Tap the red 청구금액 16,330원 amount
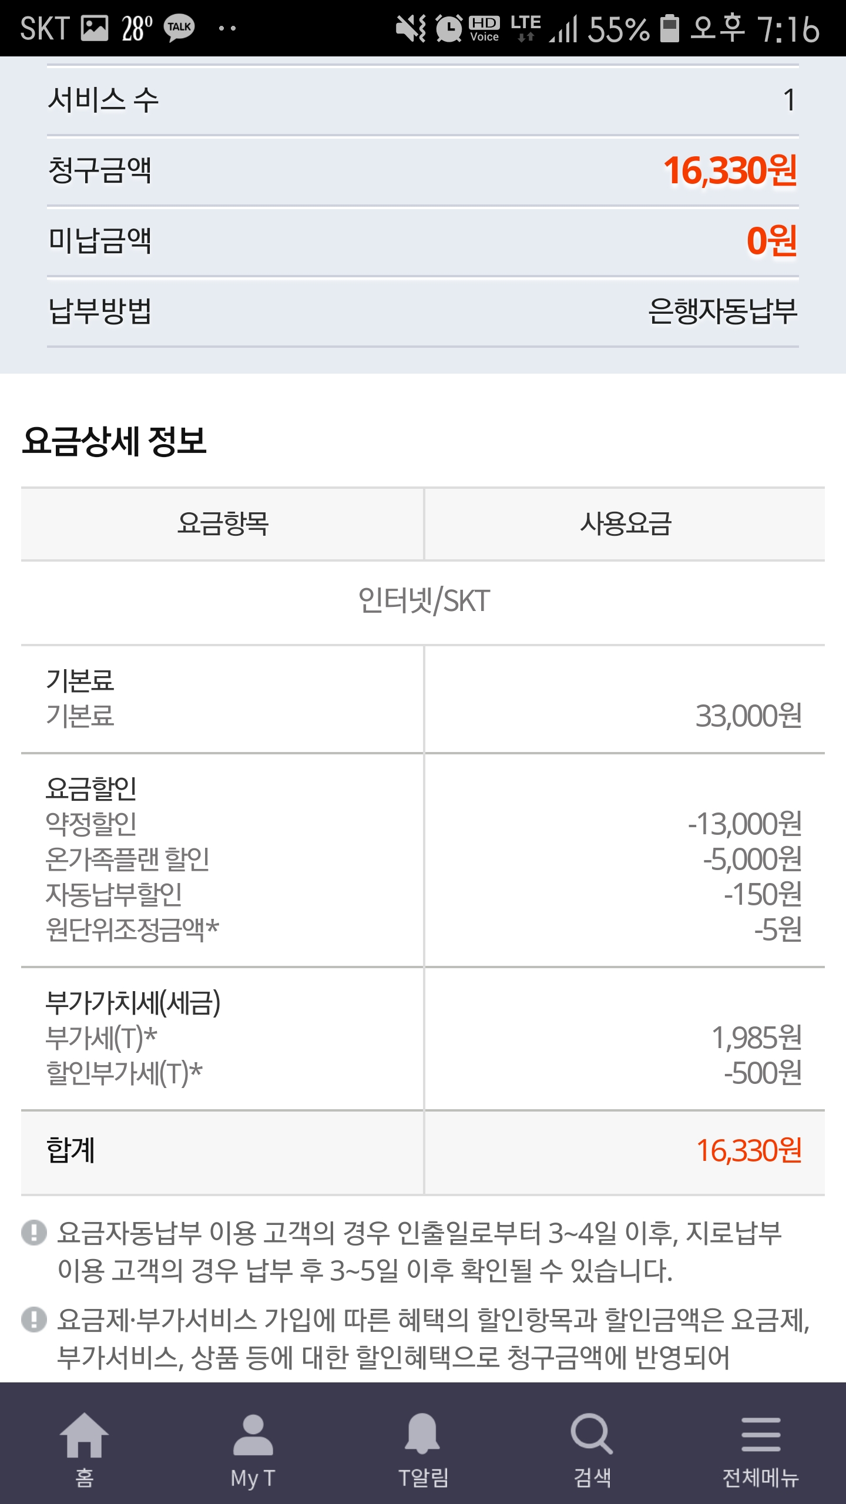This screenshot has width=846, height=1504. (730, 171)
